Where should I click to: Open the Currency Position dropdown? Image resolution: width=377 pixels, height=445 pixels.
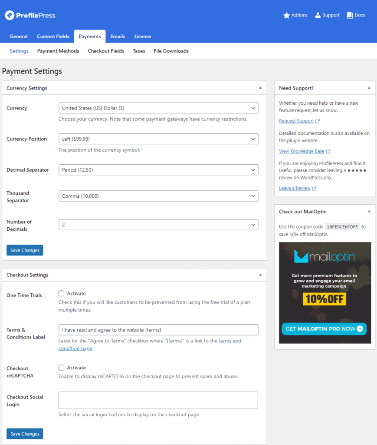[x=158, y=139]
